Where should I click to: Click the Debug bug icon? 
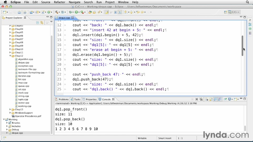point(70,12)
